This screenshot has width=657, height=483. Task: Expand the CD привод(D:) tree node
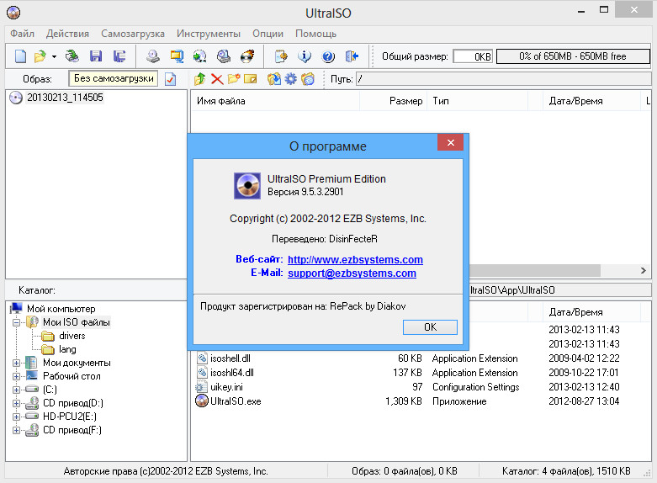[17, 403]
